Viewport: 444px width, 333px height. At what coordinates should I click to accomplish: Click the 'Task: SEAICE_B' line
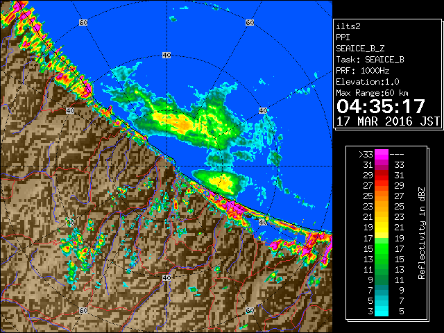point(370,60)
